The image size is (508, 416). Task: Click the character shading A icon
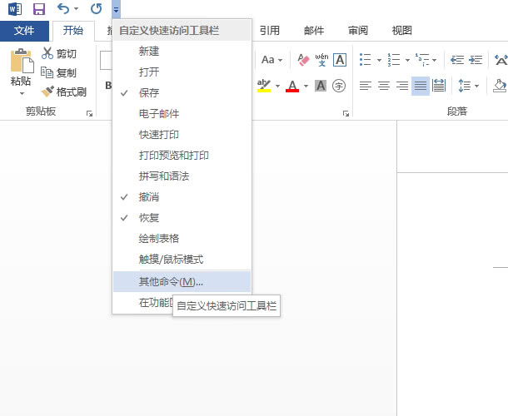321,86
